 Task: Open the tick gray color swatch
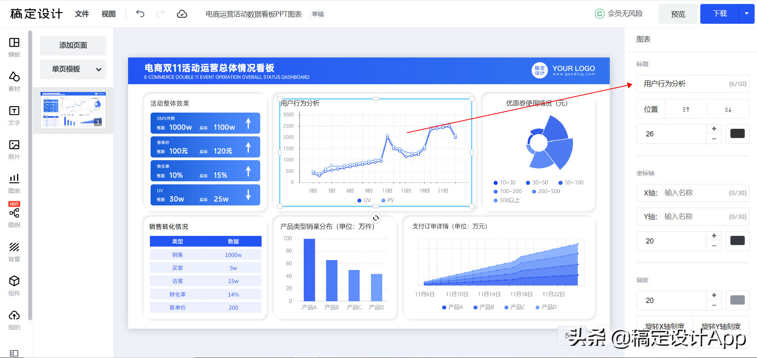click(x=737, y=300)
